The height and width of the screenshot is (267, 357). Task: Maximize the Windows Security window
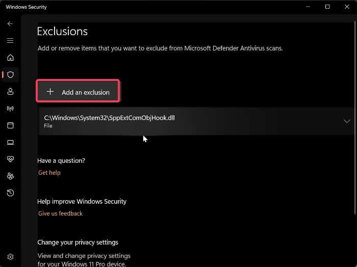pos(327,7)
